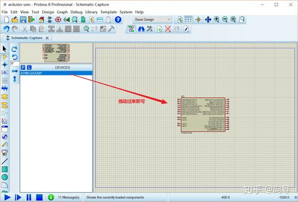
Task: Open the Base Design variant dropdown
Action: [x=152, y=19]
